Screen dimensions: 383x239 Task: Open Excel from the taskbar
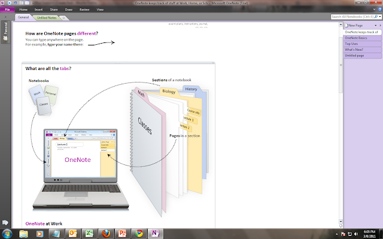click(x=89, y=234)
